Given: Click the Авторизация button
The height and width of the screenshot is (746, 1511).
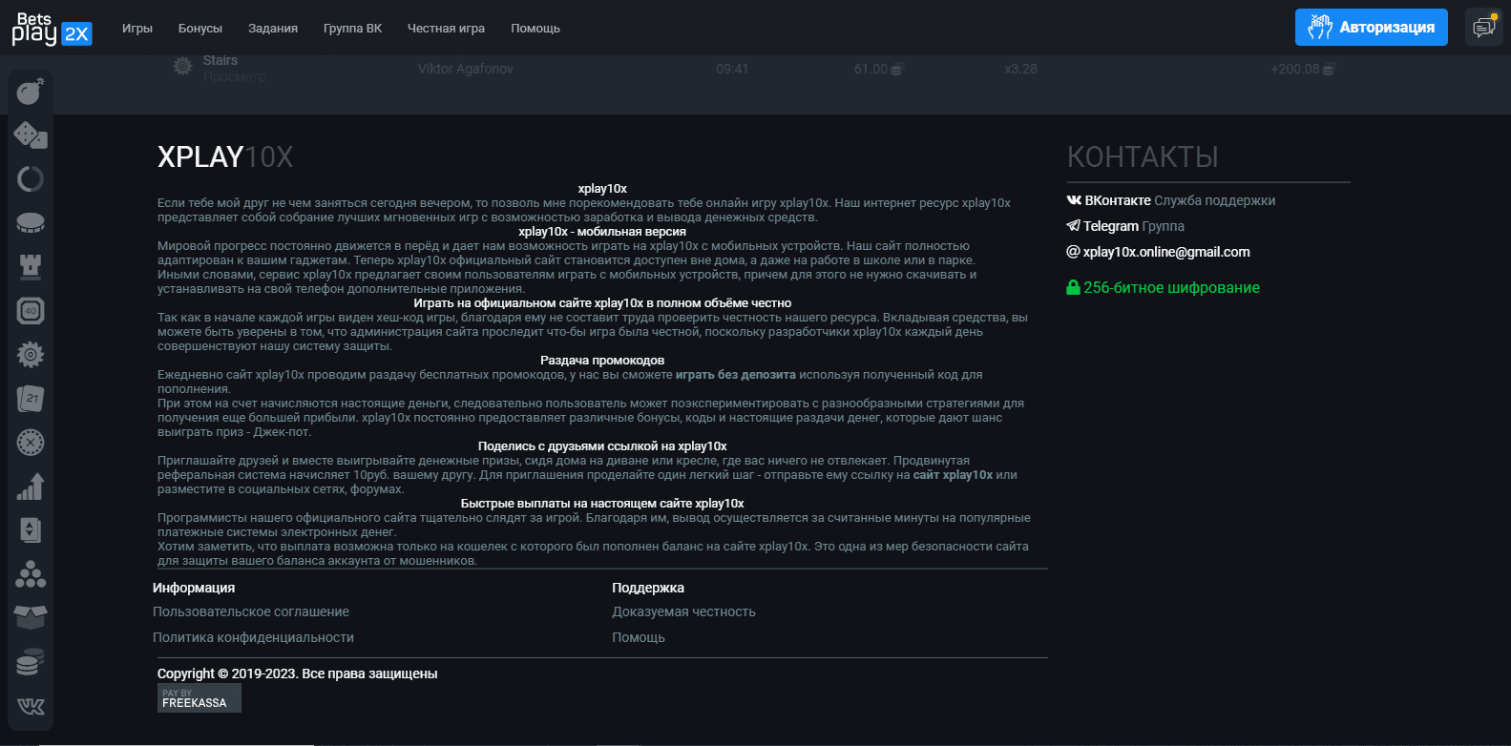Looking at the screenshot, I should pyautogui.click(x=1371, y=27).
